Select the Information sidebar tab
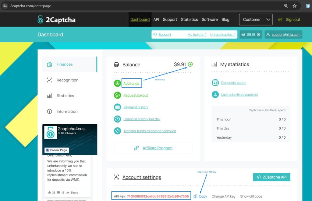Screen dimensions: 312x201 point(70,111)
